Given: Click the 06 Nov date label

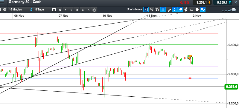Looking at the screenshot, I should click(x=19, y=16).
